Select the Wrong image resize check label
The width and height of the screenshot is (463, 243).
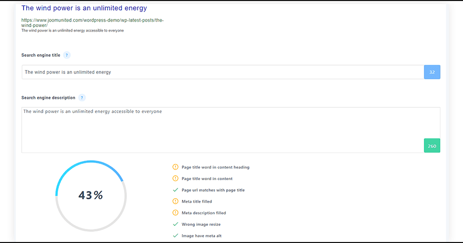tap(201, 224)
